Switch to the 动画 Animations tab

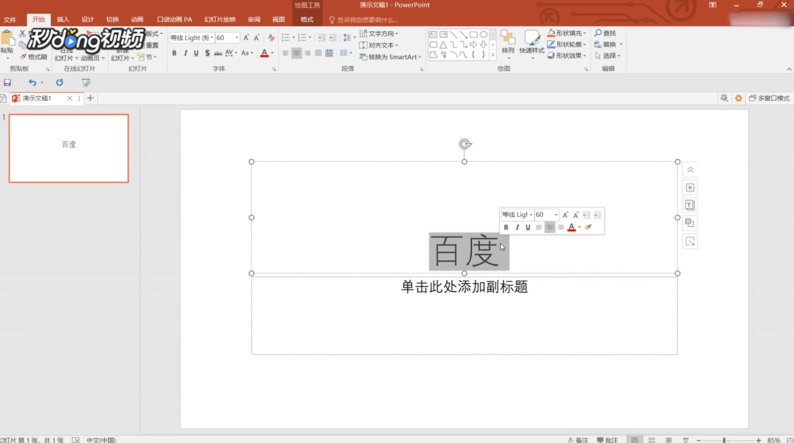[137, 20]
